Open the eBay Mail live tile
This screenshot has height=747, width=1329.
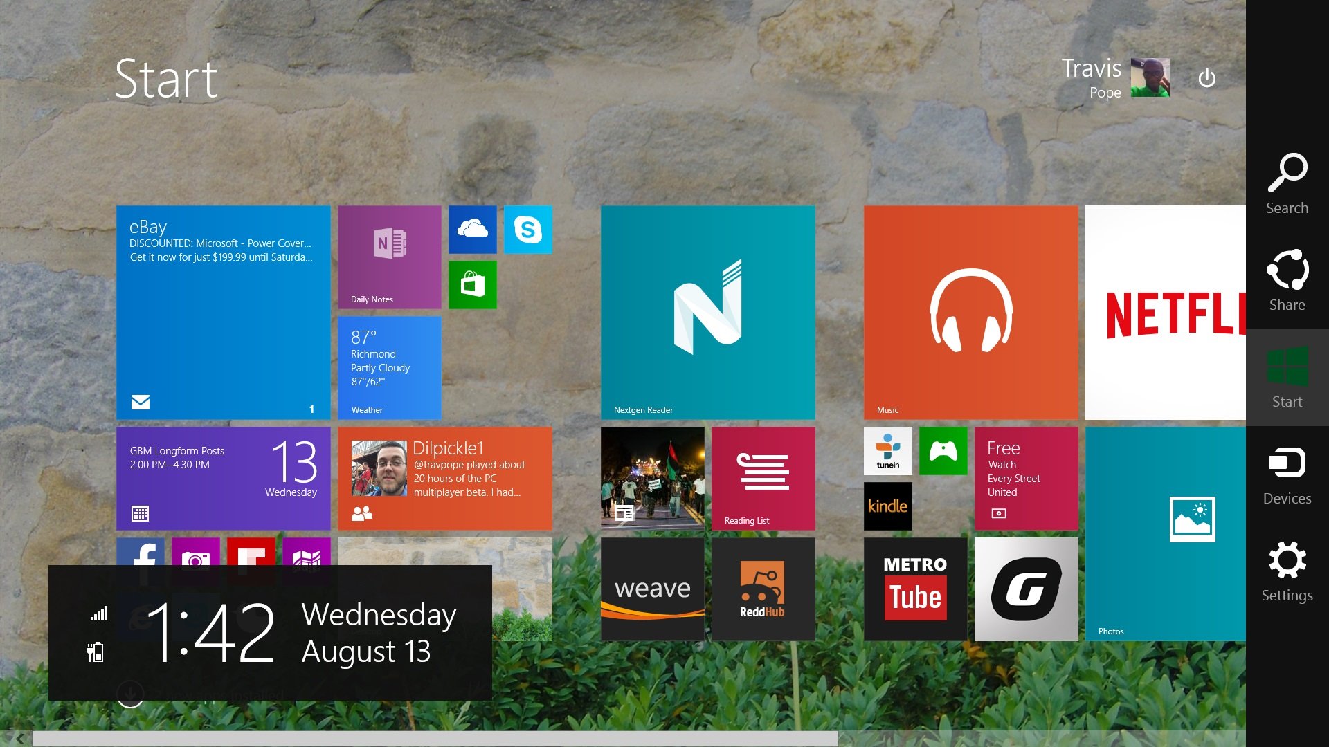(x=224, y=313)
